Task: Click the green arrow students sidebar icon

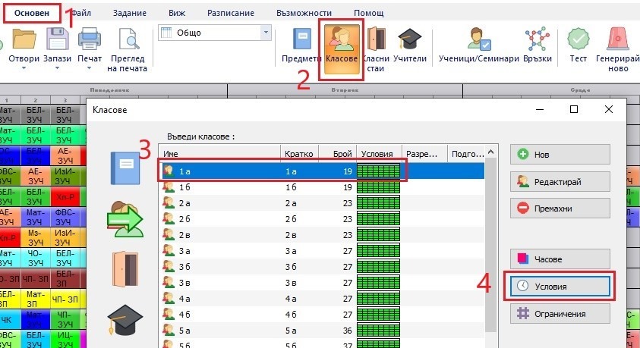Action: [125, 219]
